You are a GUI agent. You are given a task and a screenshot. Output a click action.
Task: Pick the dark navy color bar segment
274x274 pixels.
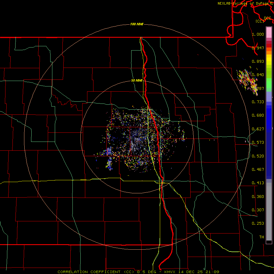coord(269,156)
